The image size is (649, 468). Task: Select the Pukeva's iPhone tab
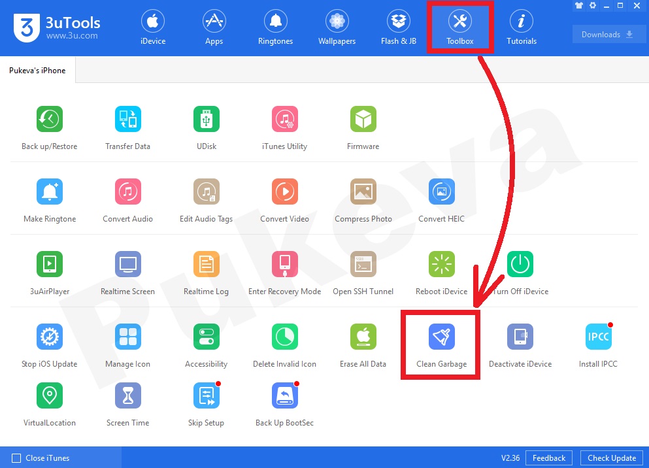37,71
